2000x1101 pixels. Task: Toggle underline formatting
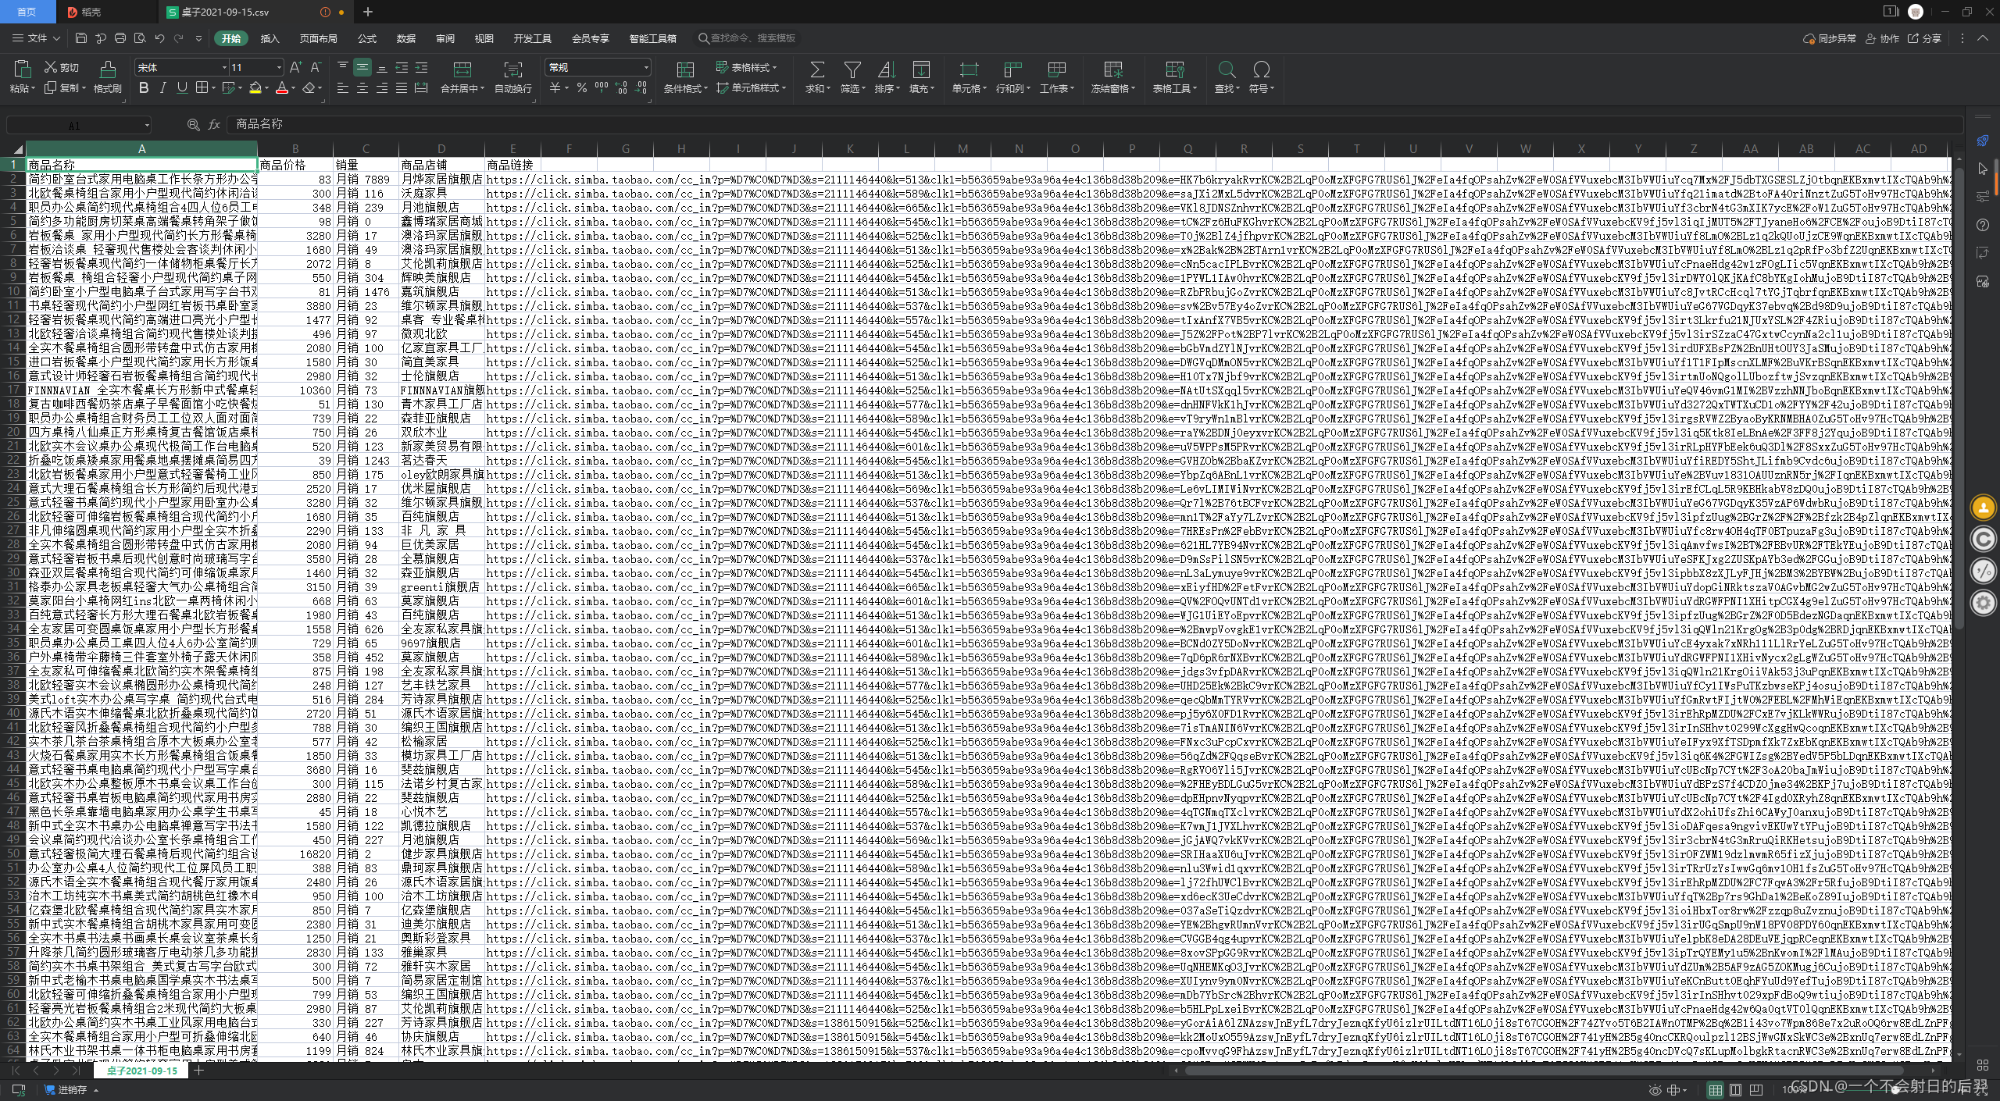(x=182, y=88)
